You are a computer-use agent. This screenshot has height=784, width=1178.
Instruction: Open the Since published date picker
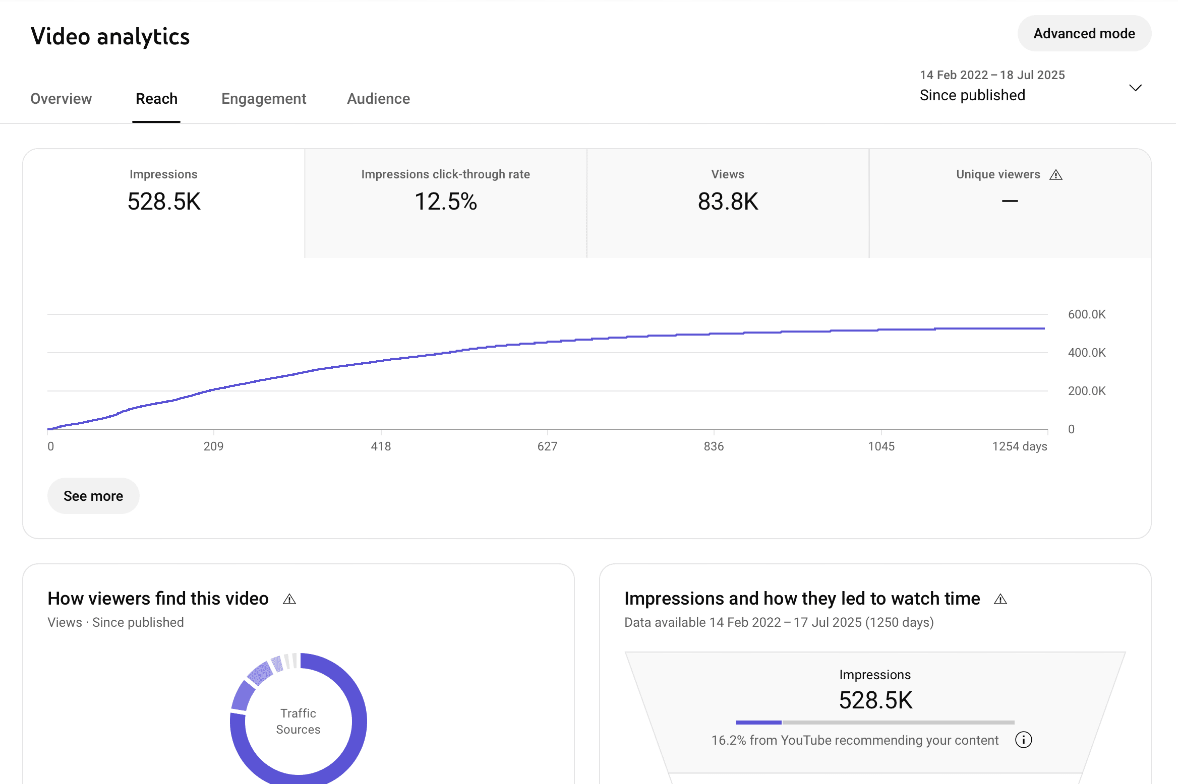point(972,95)
